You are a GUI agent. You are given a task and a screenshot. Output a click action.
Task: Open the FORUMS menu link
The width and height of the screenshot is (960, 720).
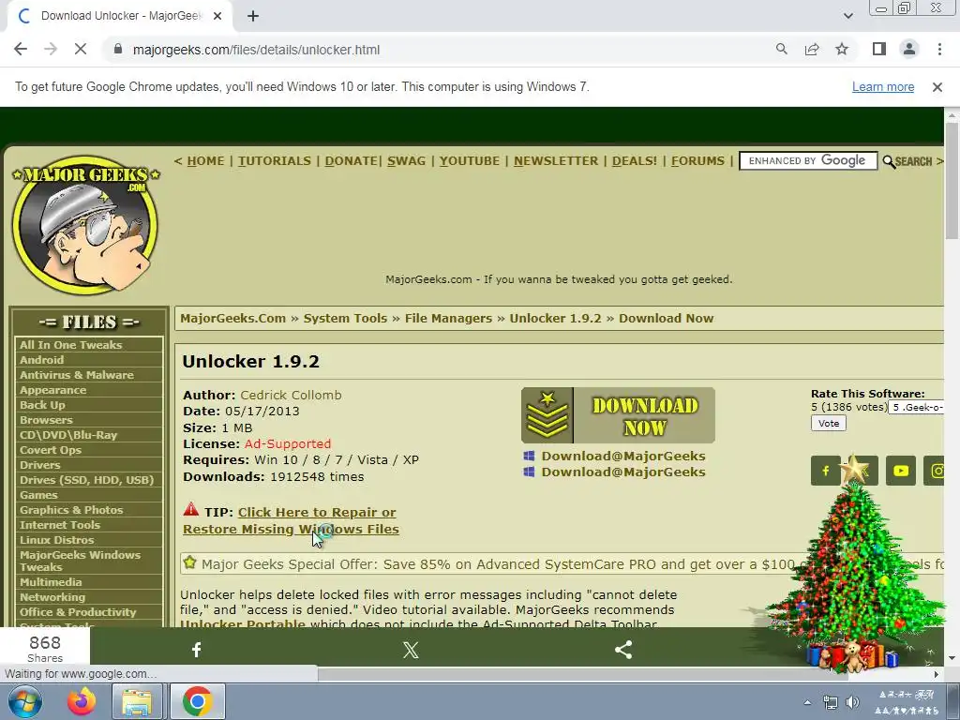(x=697, y=161)
